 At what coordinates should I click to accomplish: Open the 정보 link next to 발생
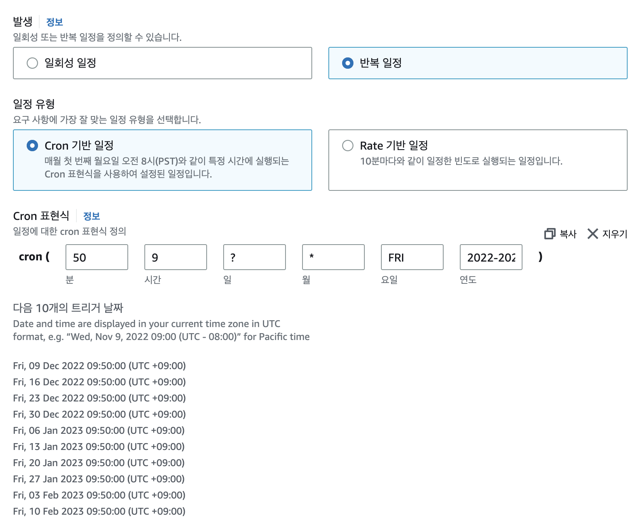55,22
